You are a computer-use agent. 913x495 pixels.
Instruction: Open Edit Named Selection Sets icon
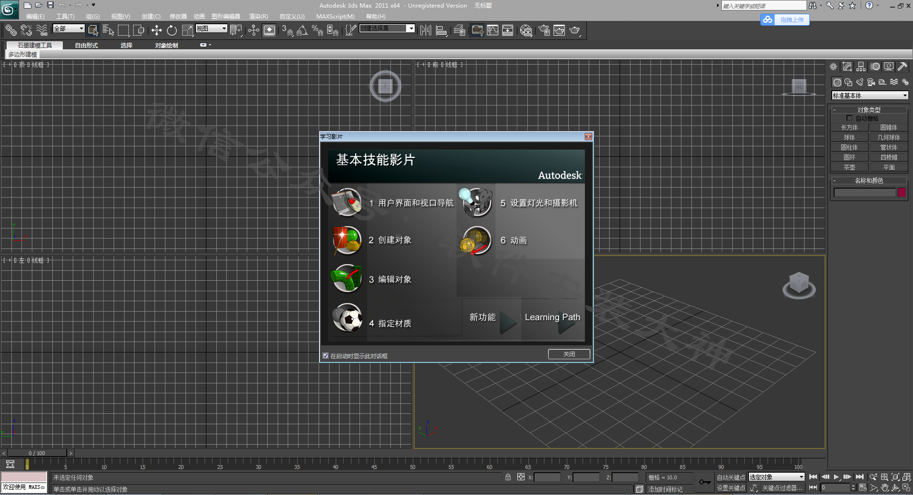(350, 30)
